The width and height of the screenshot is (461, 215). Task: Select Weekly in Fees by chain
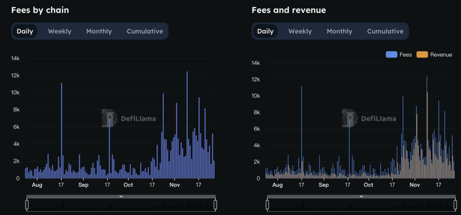(x=59, y=31)
